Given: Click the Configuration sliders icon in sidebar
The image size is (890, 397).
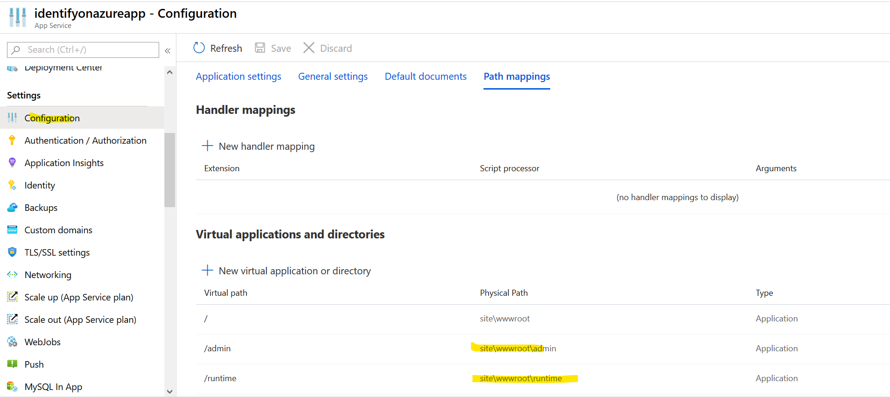Looking at the screenshot, I should pyautogui.click(x=12, y=118).
